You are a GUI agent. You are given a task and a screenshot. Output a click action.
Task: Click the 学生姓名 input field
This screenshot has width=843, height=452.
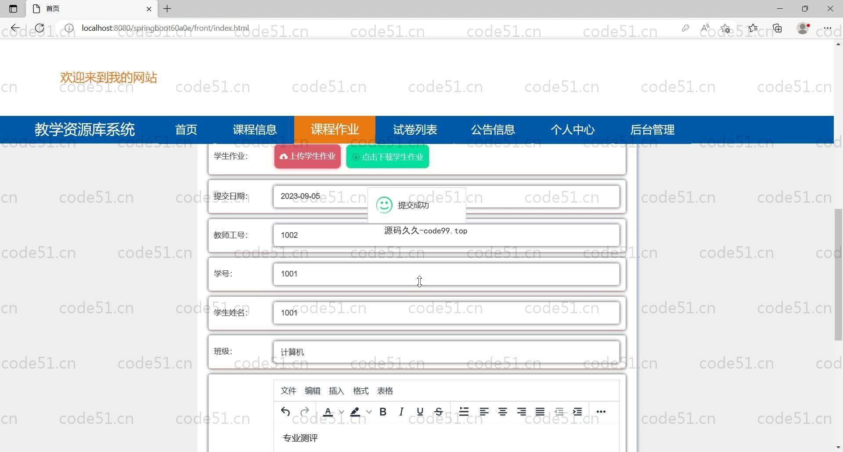(446, 313)
